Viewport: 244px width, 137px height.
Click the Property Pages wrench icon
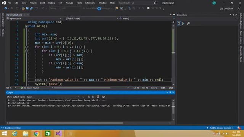(x=188, y=24)
